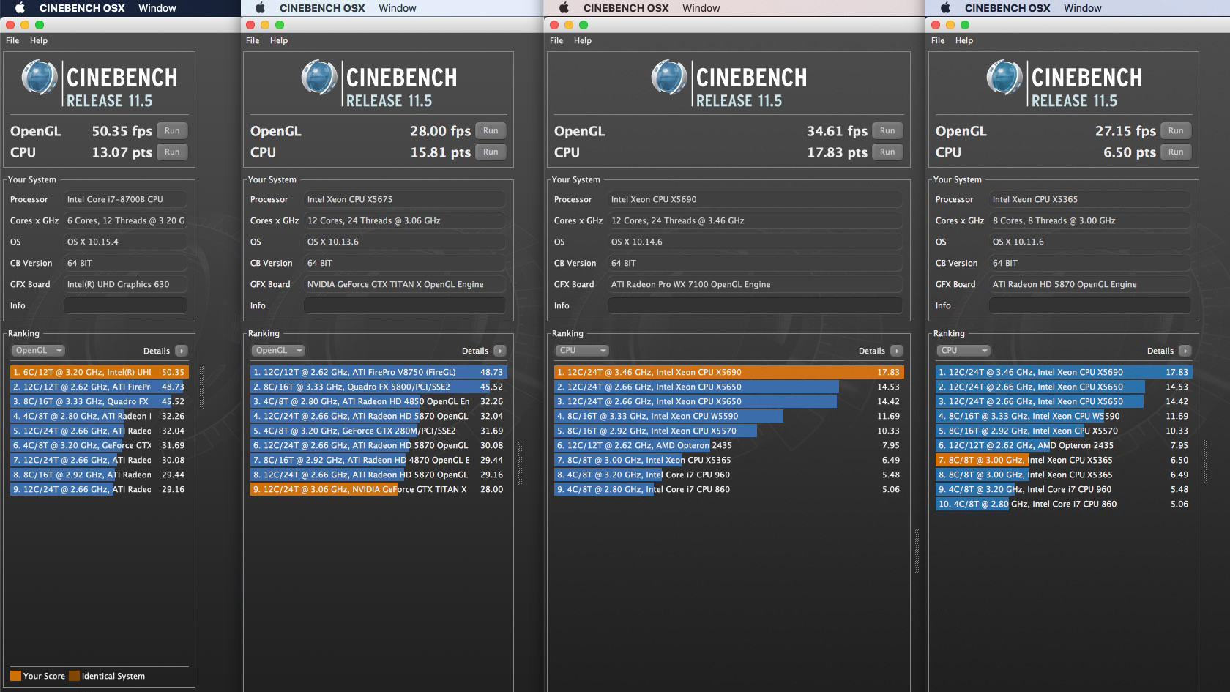The image size is (1230, 692).
Task: Select row Intel Xeon CPU W5590 in X5690 window
Action: coord(729,417)
